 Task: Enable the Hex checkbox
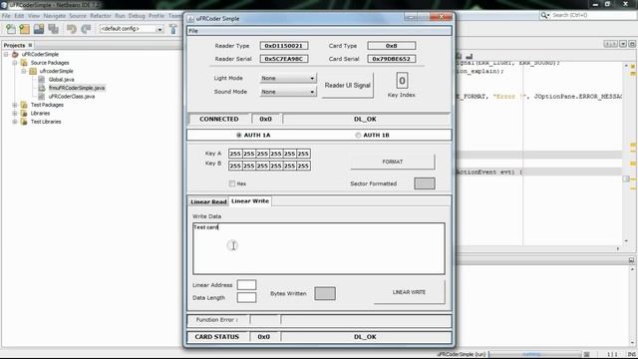(x=232, y=183)
